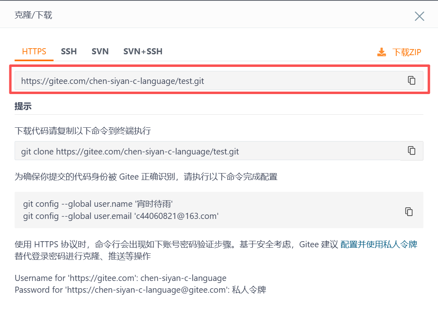The image size is (438, 315).
Task: Switch to the SSH tab
Action: pos(69,51)
